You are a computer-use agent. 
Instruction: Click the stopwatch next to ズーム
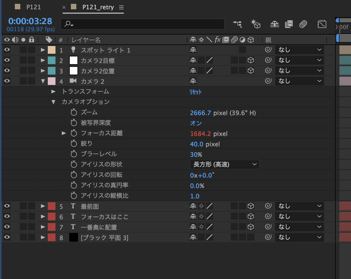(x=74, y=112)
